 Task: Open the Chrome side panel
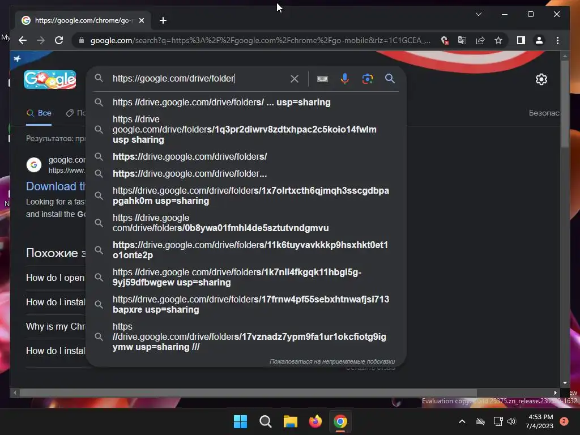point(521,40)
